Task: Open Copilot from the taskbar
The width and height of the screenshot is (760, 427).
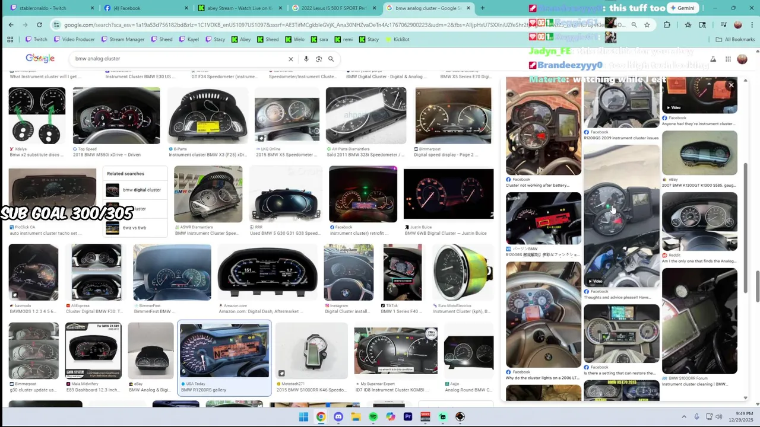Action: pyautogui.click(x=391, y=417)
